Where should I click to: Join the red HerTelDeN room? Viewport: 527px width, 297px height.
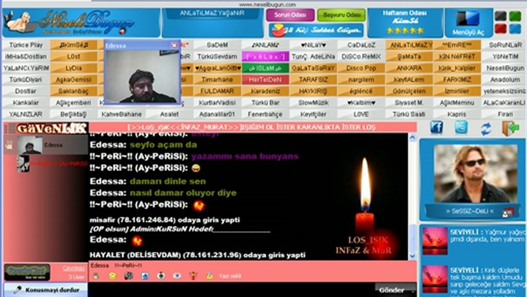(x=265, y=80)
